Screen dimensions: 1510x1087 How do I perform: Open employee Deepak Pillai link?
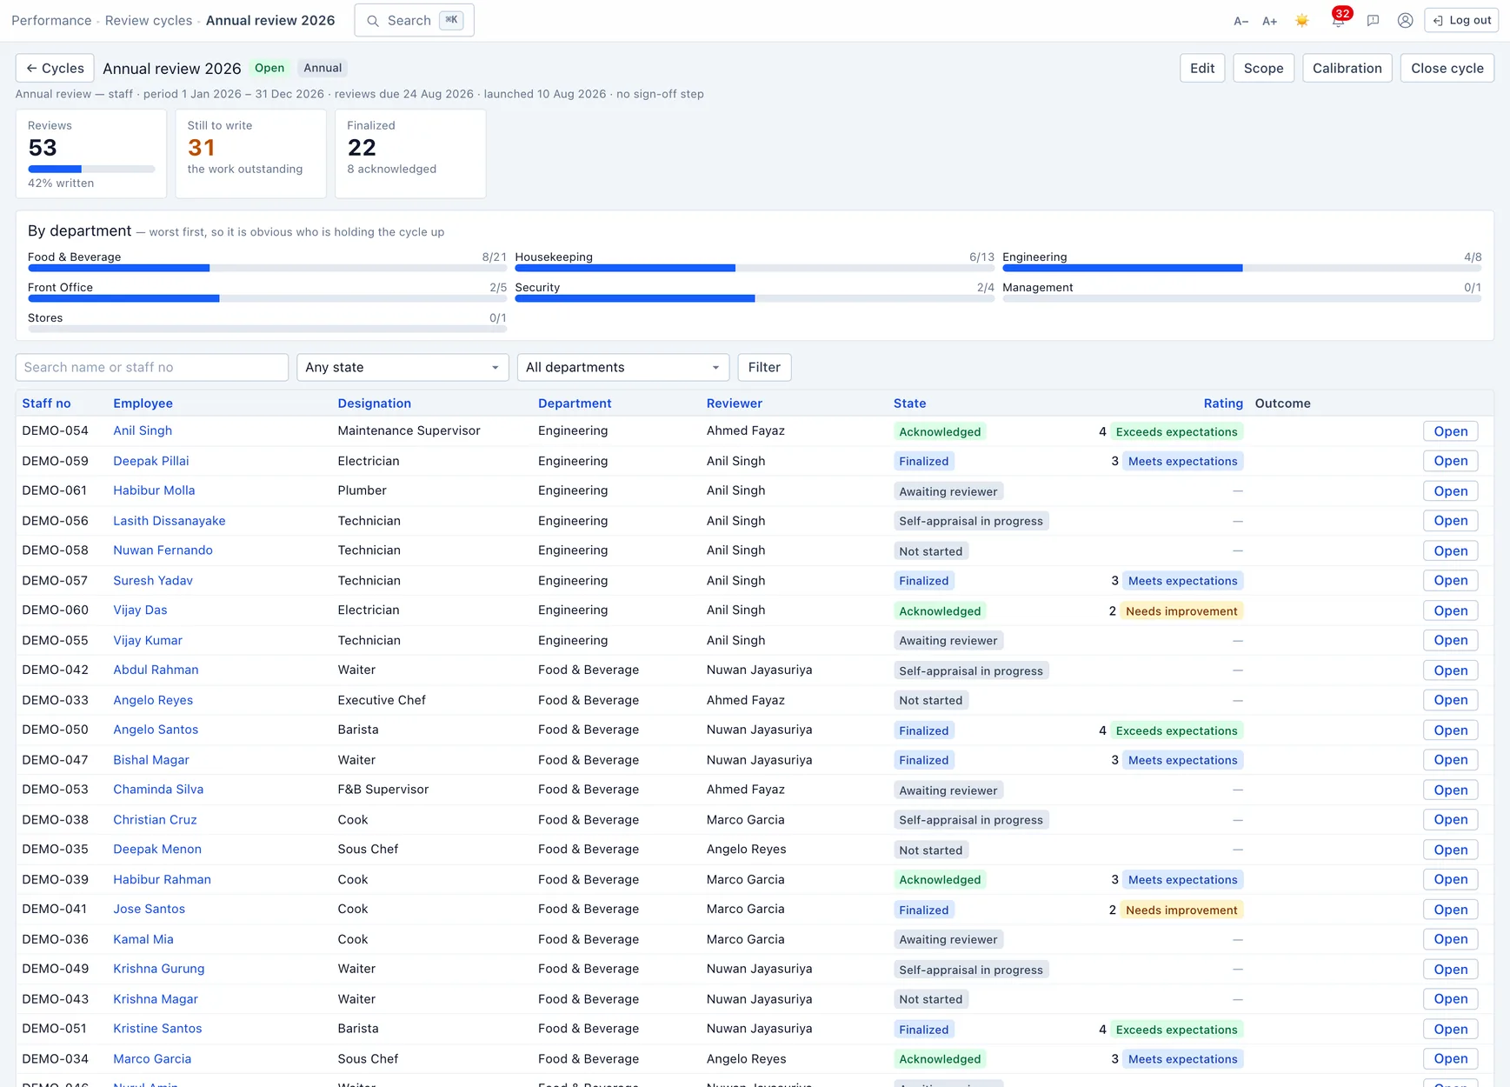click(x=150, y=461)
